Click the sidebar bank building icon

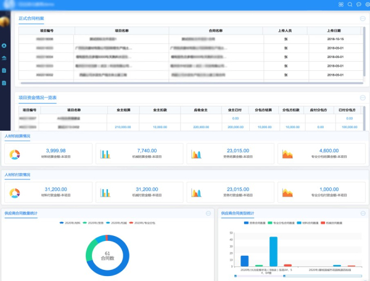click(5, 58)
